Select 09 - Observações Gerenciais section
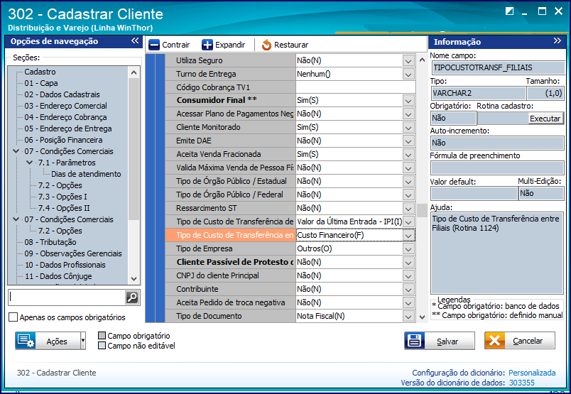Screen dimensions: 571x394 pos(73,253)
